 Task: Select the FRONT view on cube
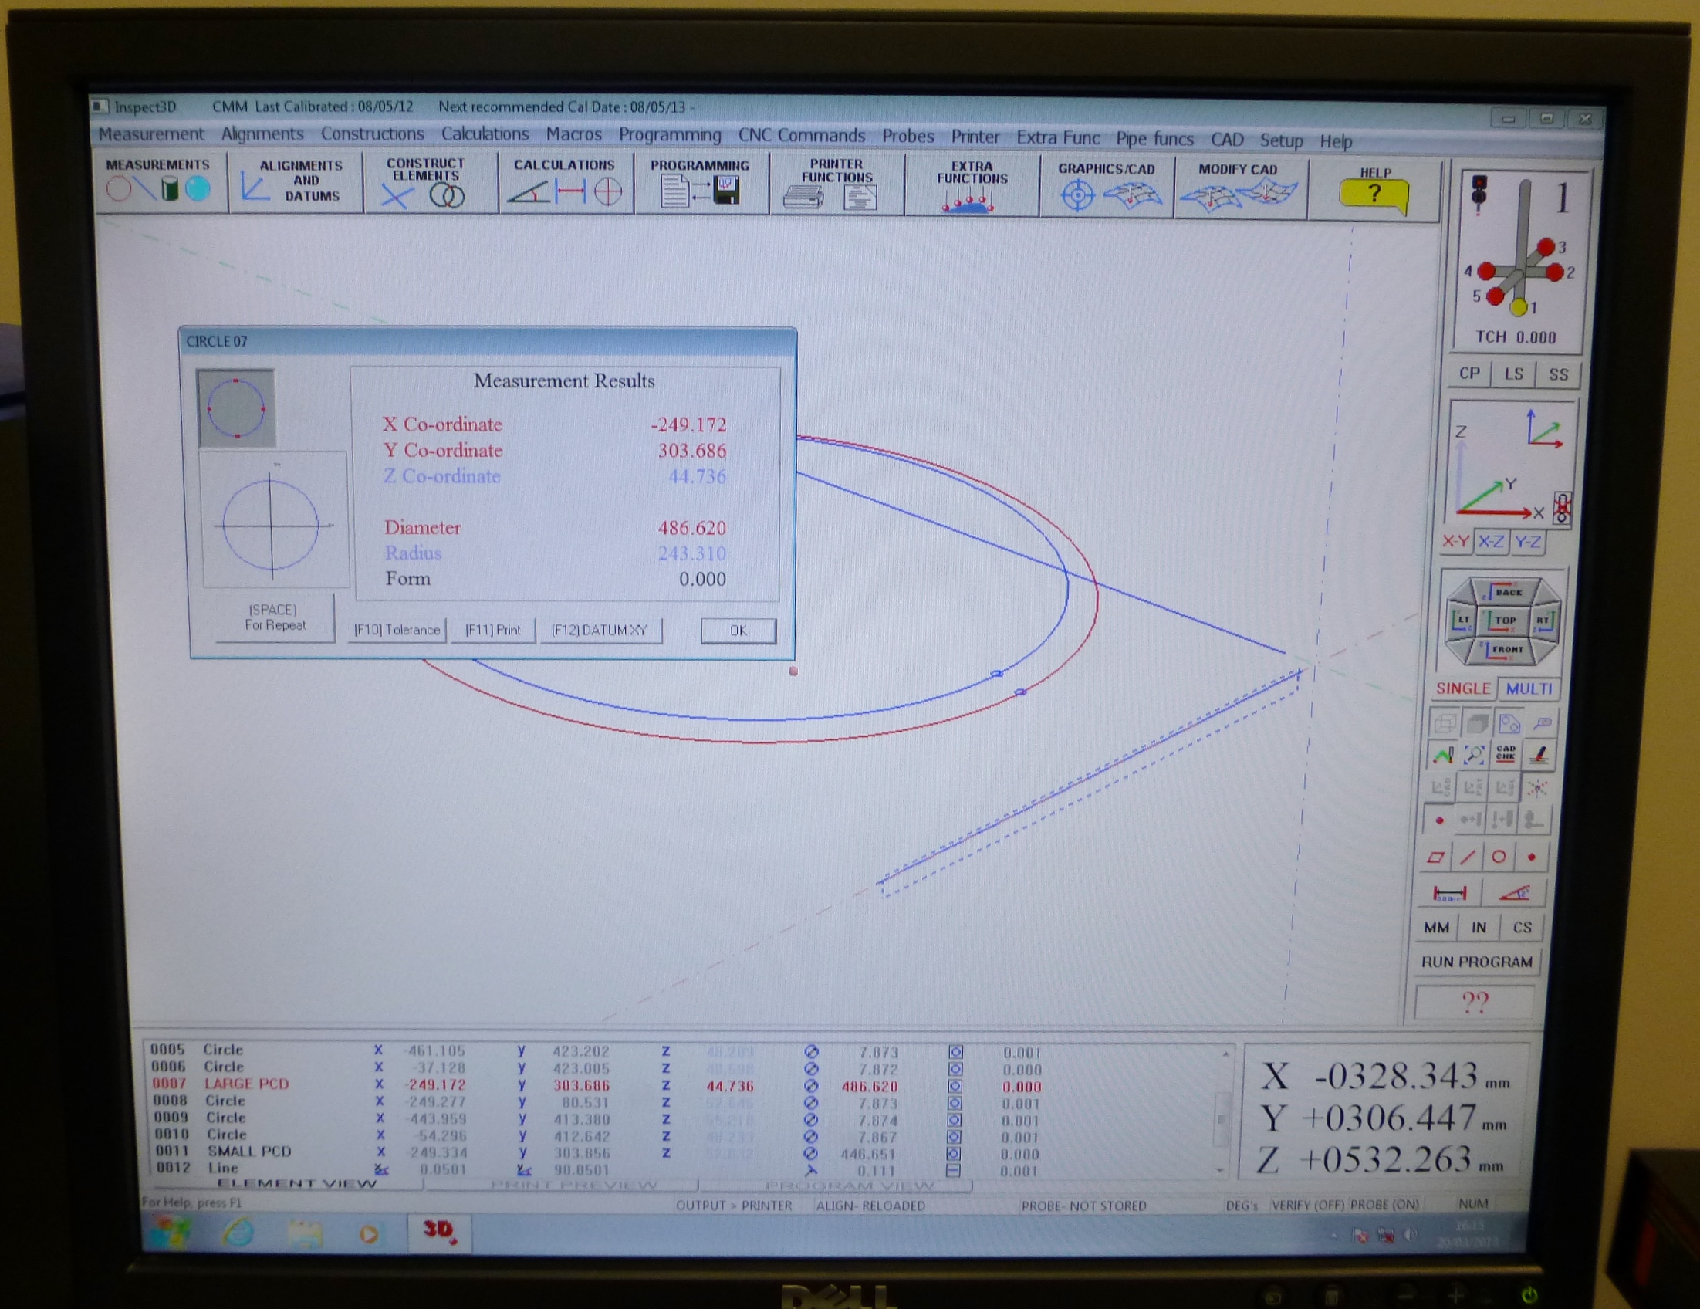1505,649
